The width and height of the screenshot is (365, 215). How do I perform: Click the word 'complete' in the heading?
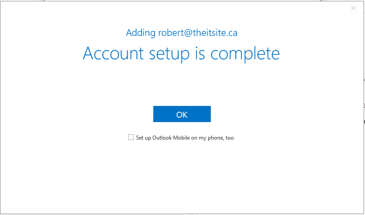tap(245, 54)
